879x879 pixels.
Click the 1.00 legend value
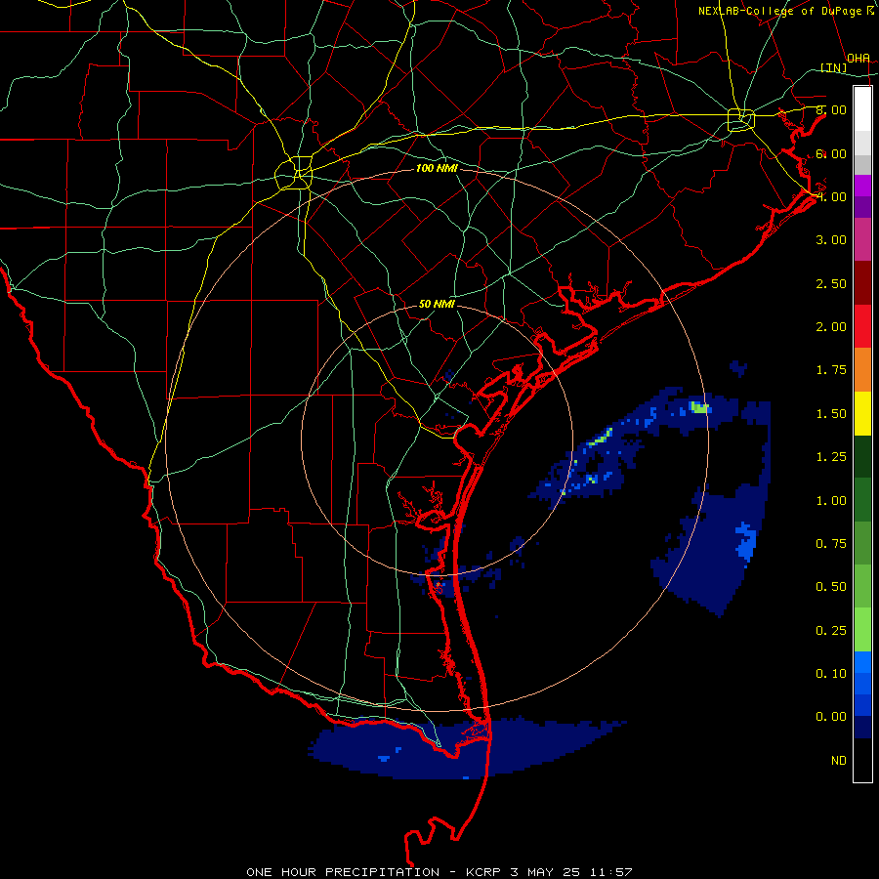pos(831,501)
